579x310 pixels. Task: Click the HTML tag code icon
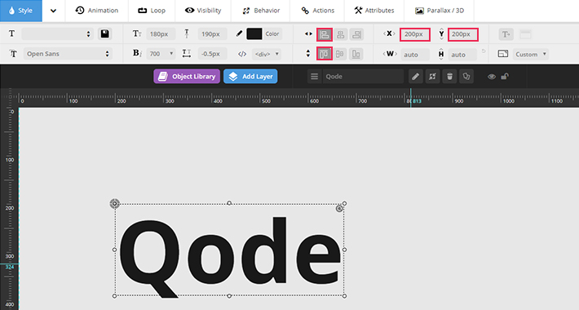242,55
